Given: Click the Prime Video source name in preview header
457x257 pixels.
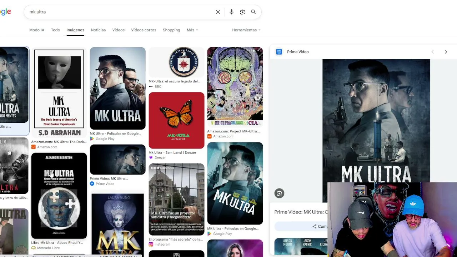Looking at the screenshot, I should pyautogui.click(x=298, y=52).
